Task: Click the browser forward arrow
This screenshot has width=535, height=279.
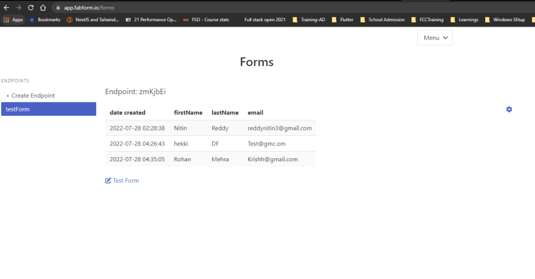Action: coord(18,7)
